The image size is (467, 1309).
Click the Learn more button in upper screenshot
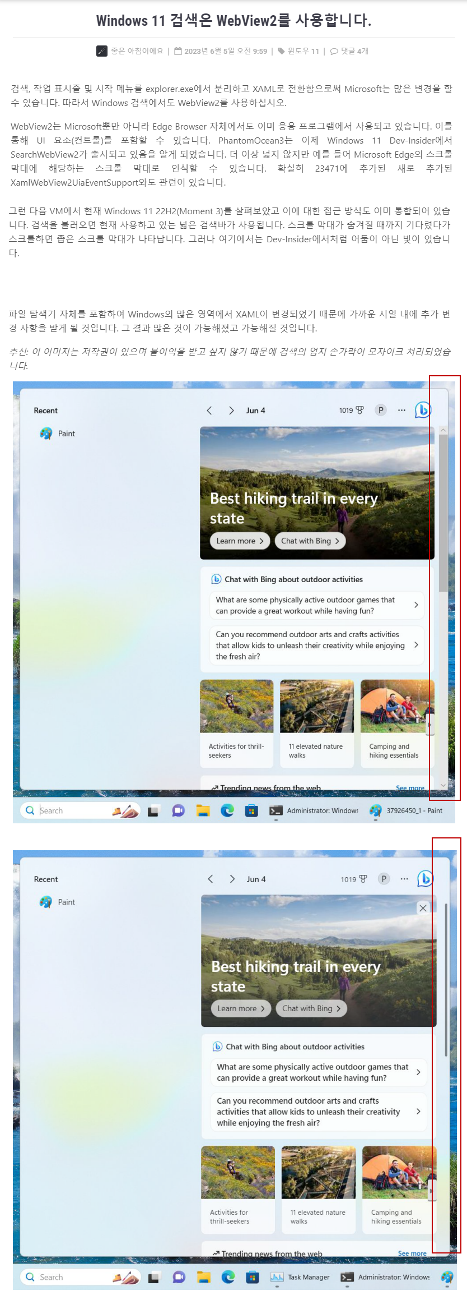pos(240,541)
